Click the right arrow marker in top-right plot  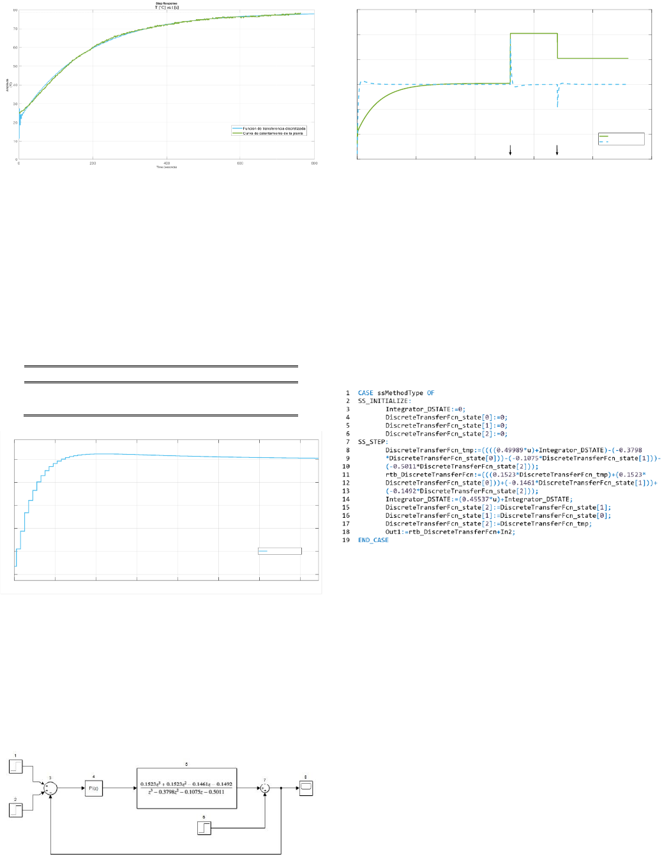(557, 150)
